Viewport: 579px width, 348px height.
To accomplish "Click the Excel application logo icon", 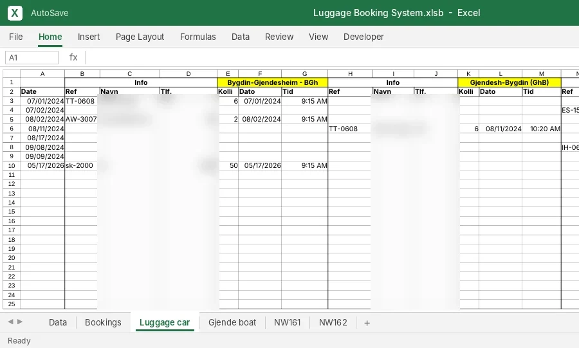I will click(15, 13).
